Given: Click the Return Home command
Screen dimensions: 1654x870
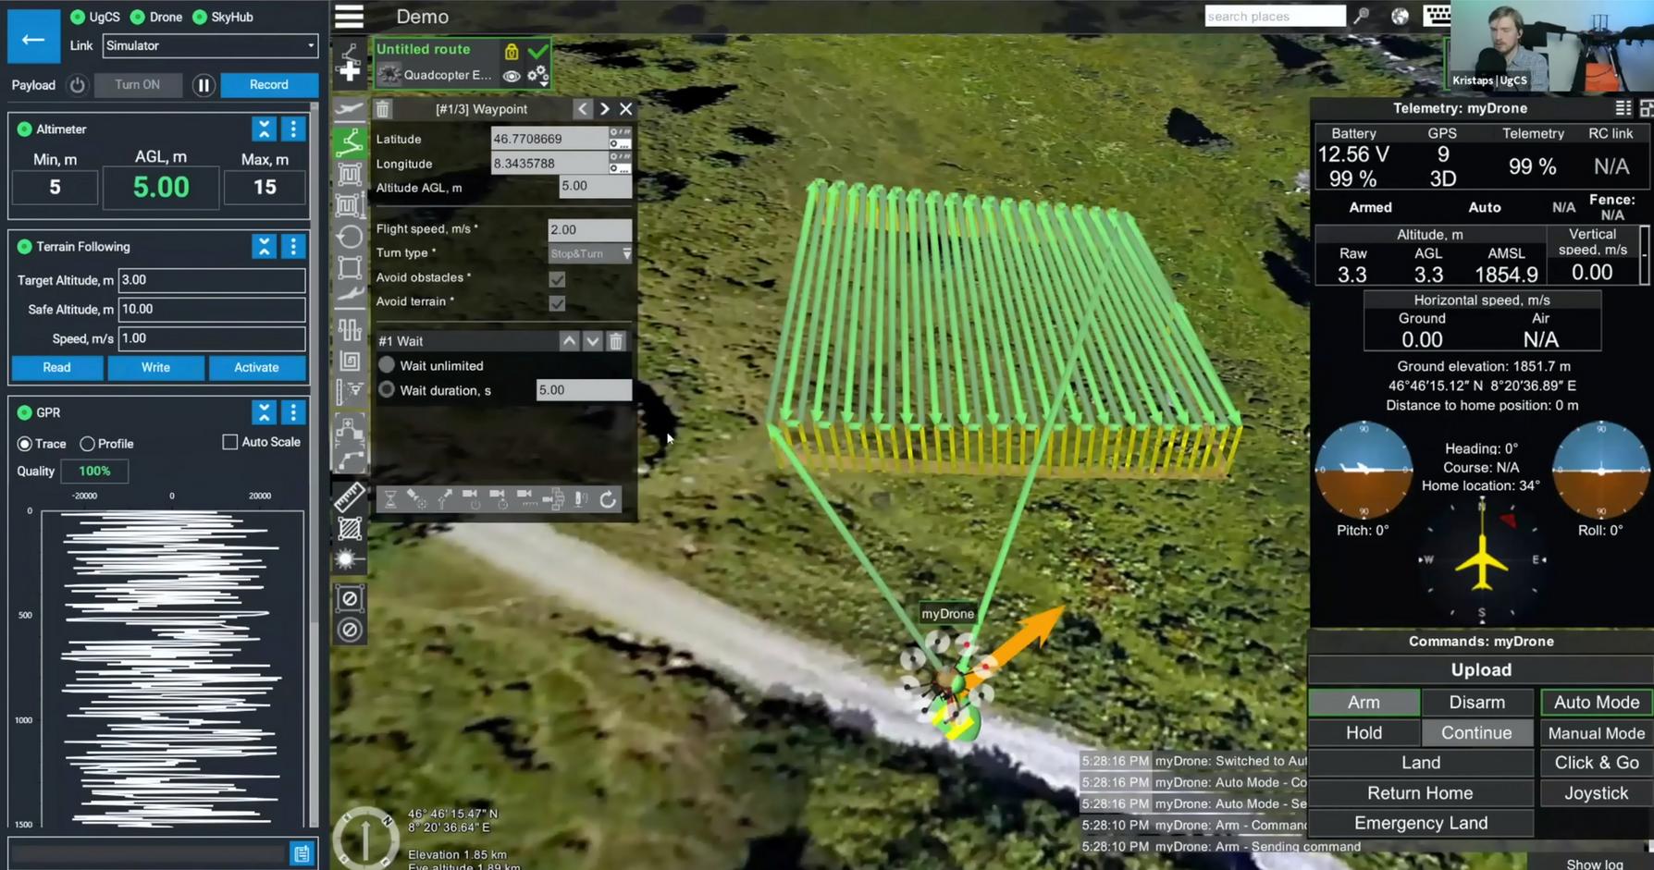Looking at the screenshot, I should point(1420,793).
